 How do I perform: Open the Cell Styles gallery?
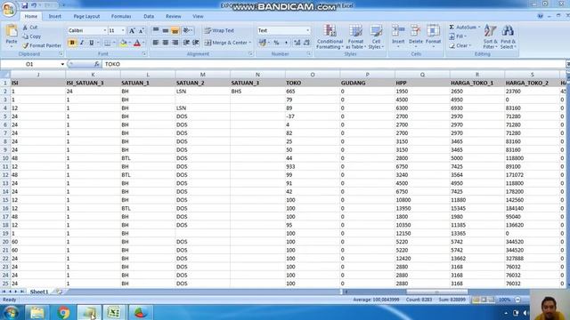pos(376,36)
